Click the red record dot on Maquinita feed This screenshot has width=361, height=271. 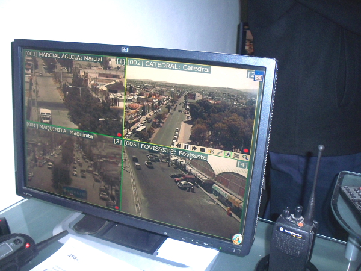(117, 207)
